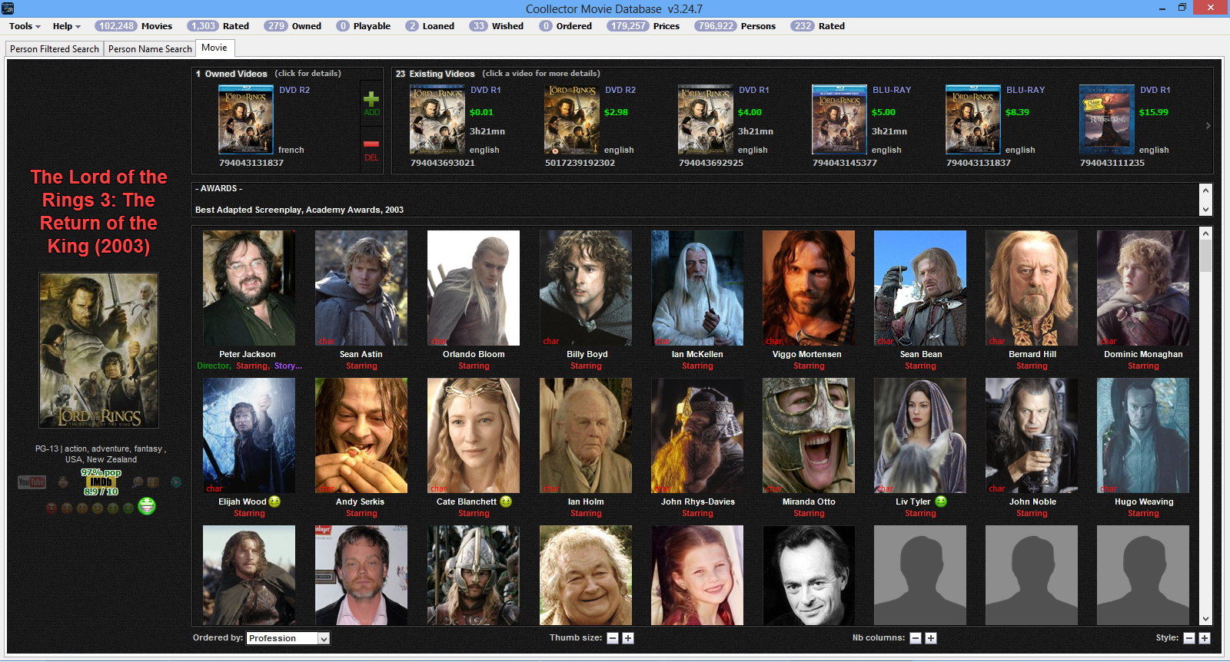Image resolution: width=1230 pixels, height=662 pixels.
Task: Click the char tag on Bernard Hill photo
Action: click(996, 341)
